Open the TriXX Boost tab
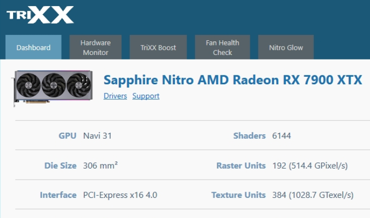 click(158, 47)
